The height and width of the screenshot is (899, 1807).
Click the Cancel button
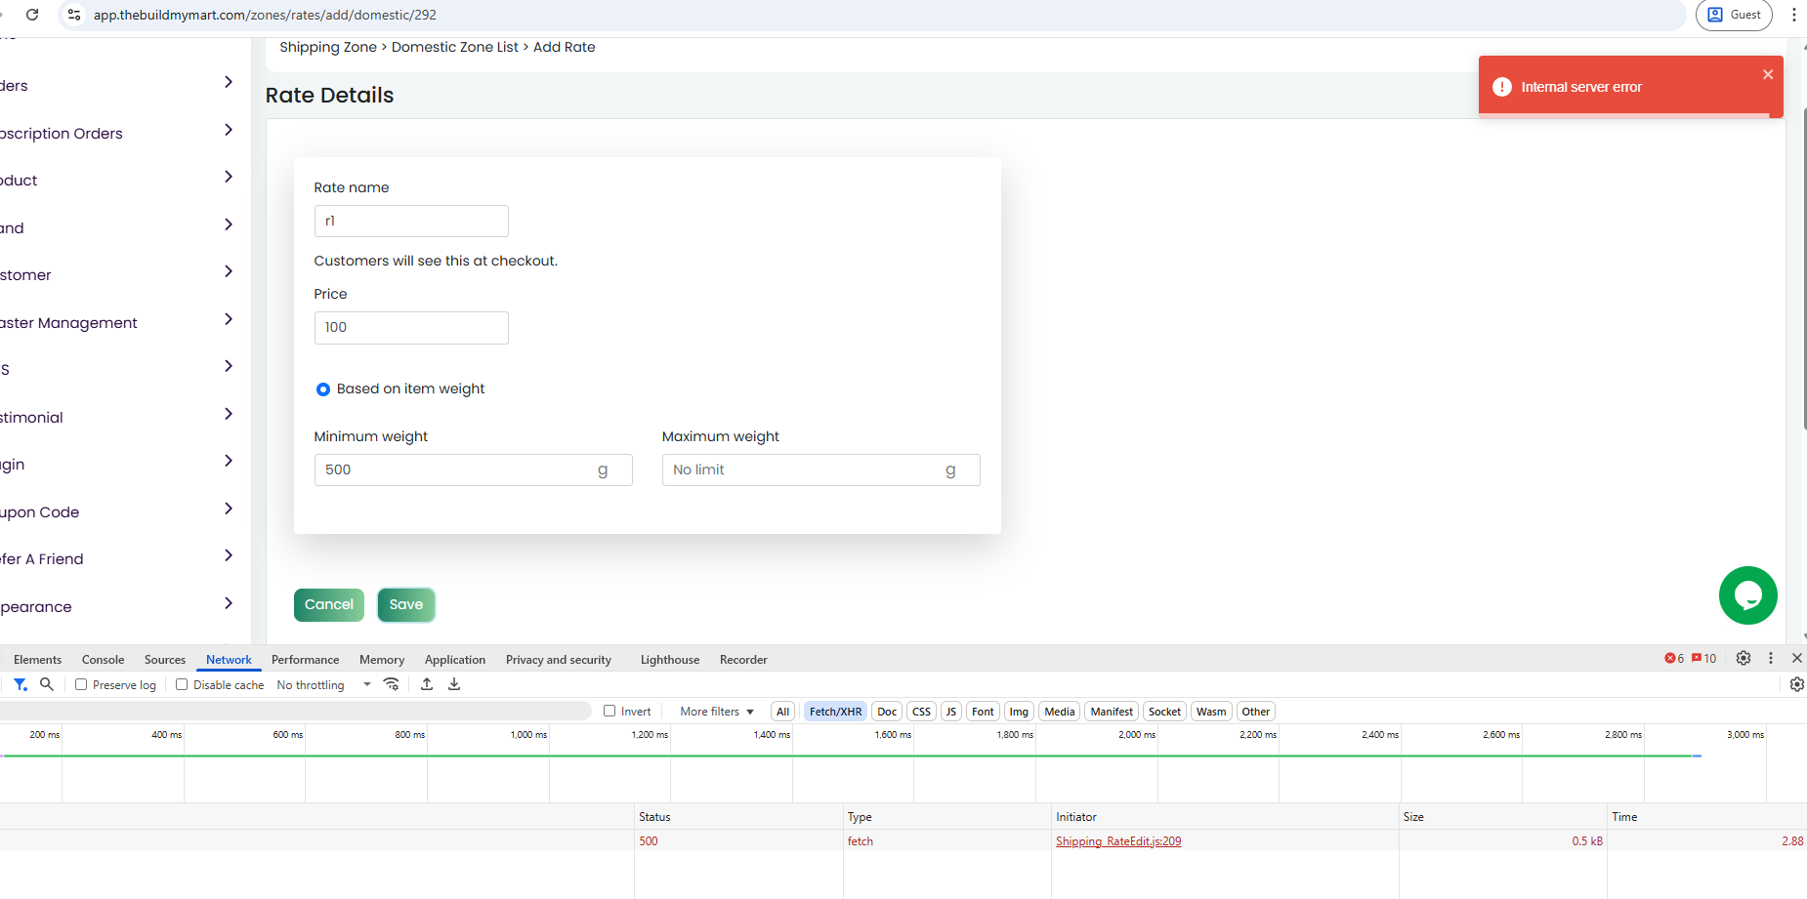click(329, 605)
